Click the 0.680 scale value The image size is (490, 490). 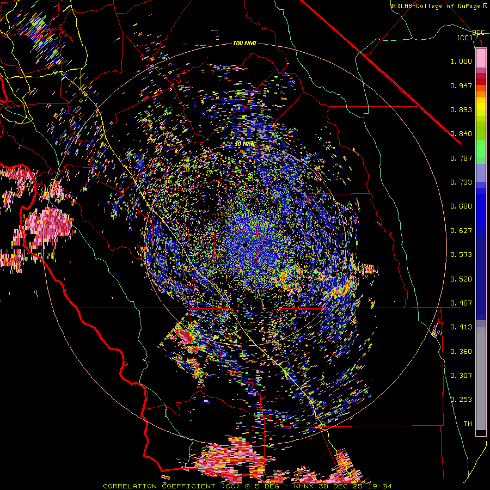pos(461,206)
